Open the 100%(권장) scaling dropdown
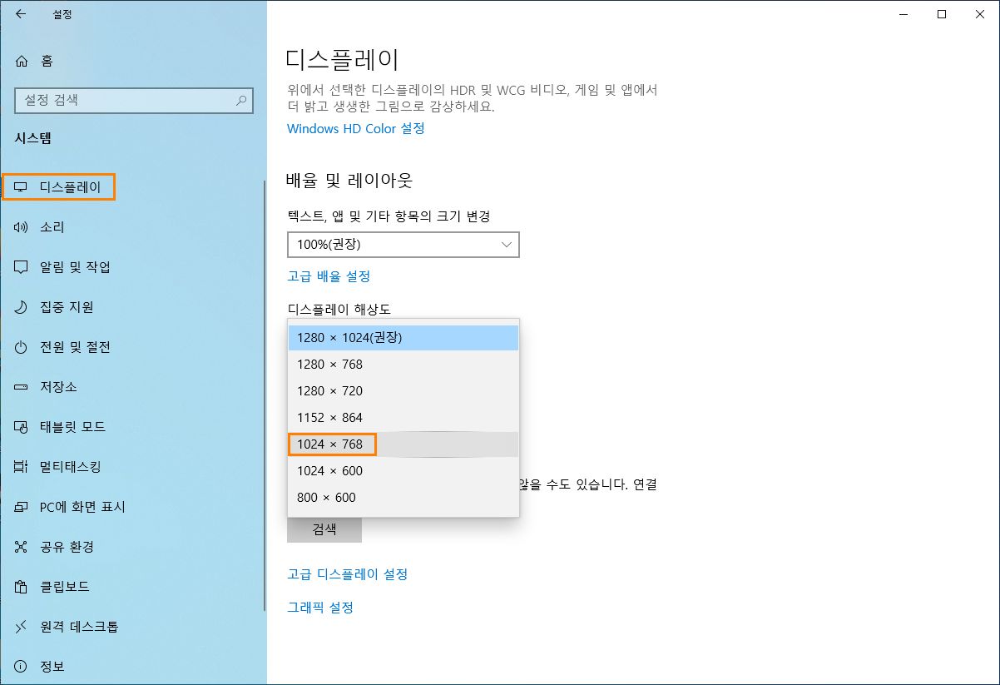Screen dimensions: 1000x685 pyautogui.click(x=403, y=245)
